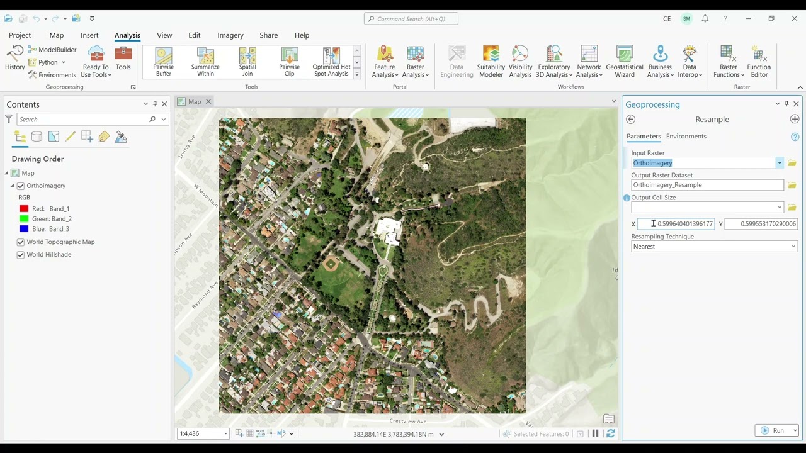Click the X cell size field

point(676,224)
